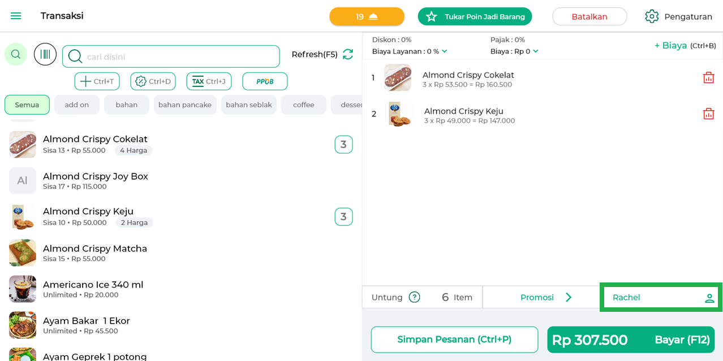Switch to the bahan pancake category
Image resolution: width=723 pixels, height=361 pixels.
tap(185, 105)
